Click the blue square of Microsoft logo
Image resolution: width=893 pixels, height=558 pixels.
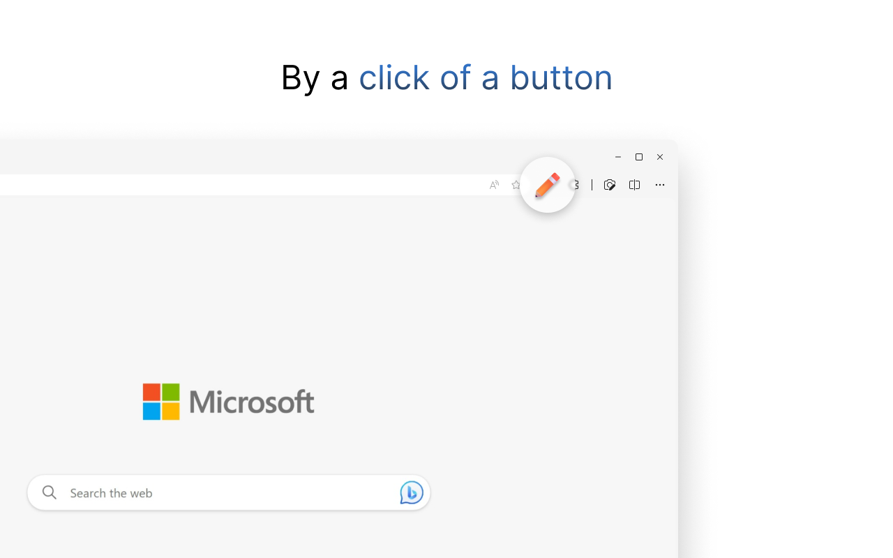[152, 411]
